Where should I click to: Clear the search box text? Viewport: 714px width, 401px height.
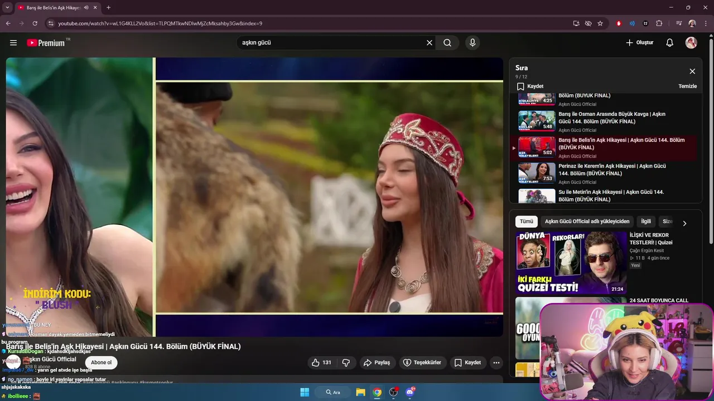pos(430,42)
